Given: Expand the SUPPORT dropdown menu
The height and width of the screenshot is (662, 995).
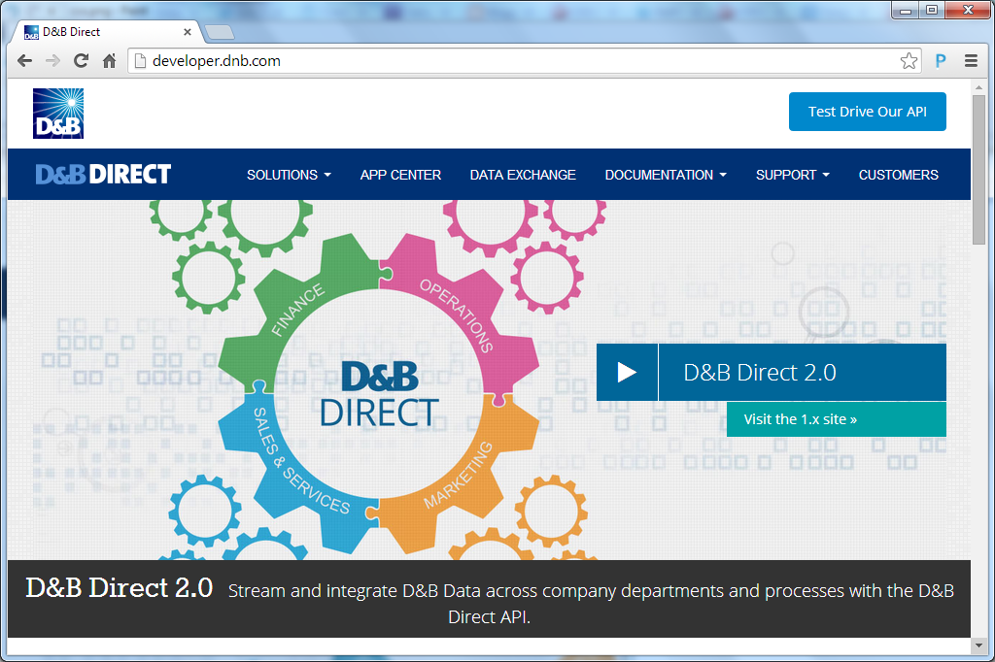Looking at the screenshot, I should (x=793, y=175).
